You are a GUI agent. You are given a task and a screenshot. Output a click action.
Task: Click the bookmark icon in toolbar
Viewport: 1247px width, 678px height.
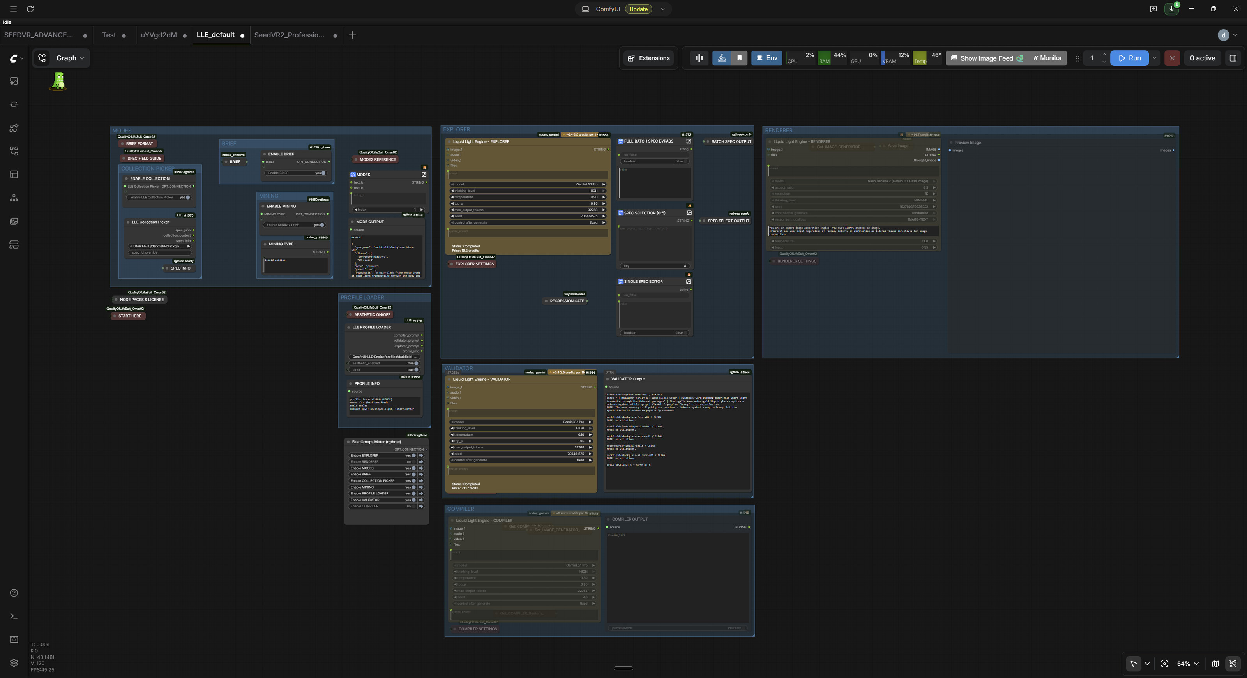pyautogui.click(x=739, y=58)
